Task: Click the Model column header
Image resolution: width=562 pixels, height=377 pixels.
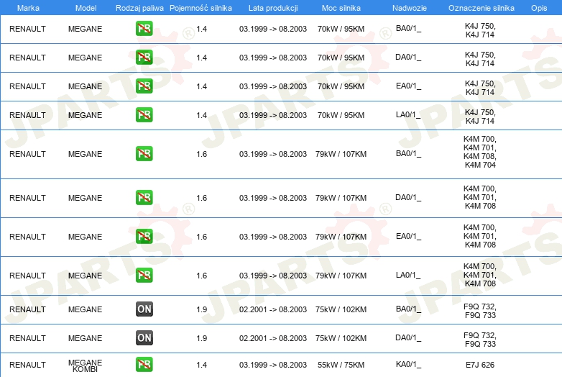Action: [x=86, y=8]
